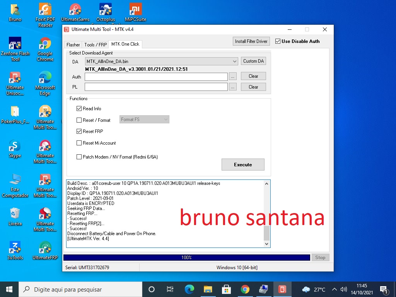
Task: Launch Zenfone Flash Tool shortcut
Action: (x=15, y=49)
